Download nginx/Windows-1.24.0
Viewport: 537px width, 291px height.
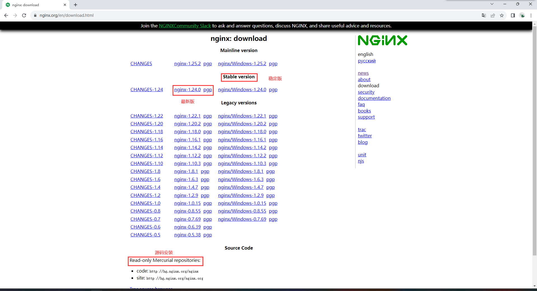[x=242, y=90]
